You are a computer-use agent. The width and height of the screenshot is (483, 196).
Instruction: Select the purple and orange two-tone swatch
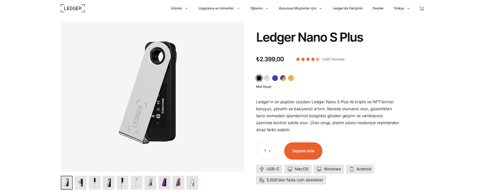pyautogui.click(x=283, y=78)
